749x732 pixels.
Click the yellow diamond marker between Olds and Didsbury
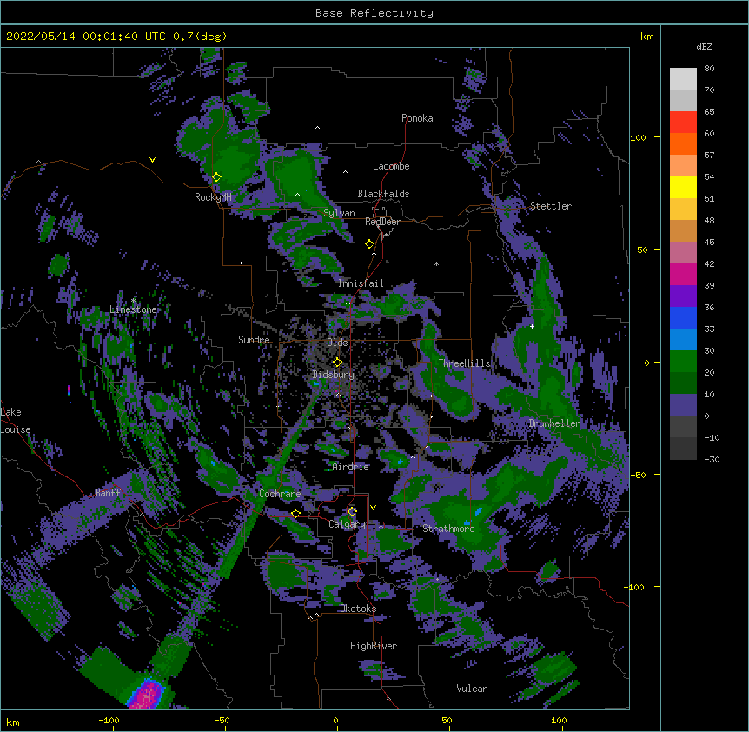pyautogui.click(x=337, y=363)
